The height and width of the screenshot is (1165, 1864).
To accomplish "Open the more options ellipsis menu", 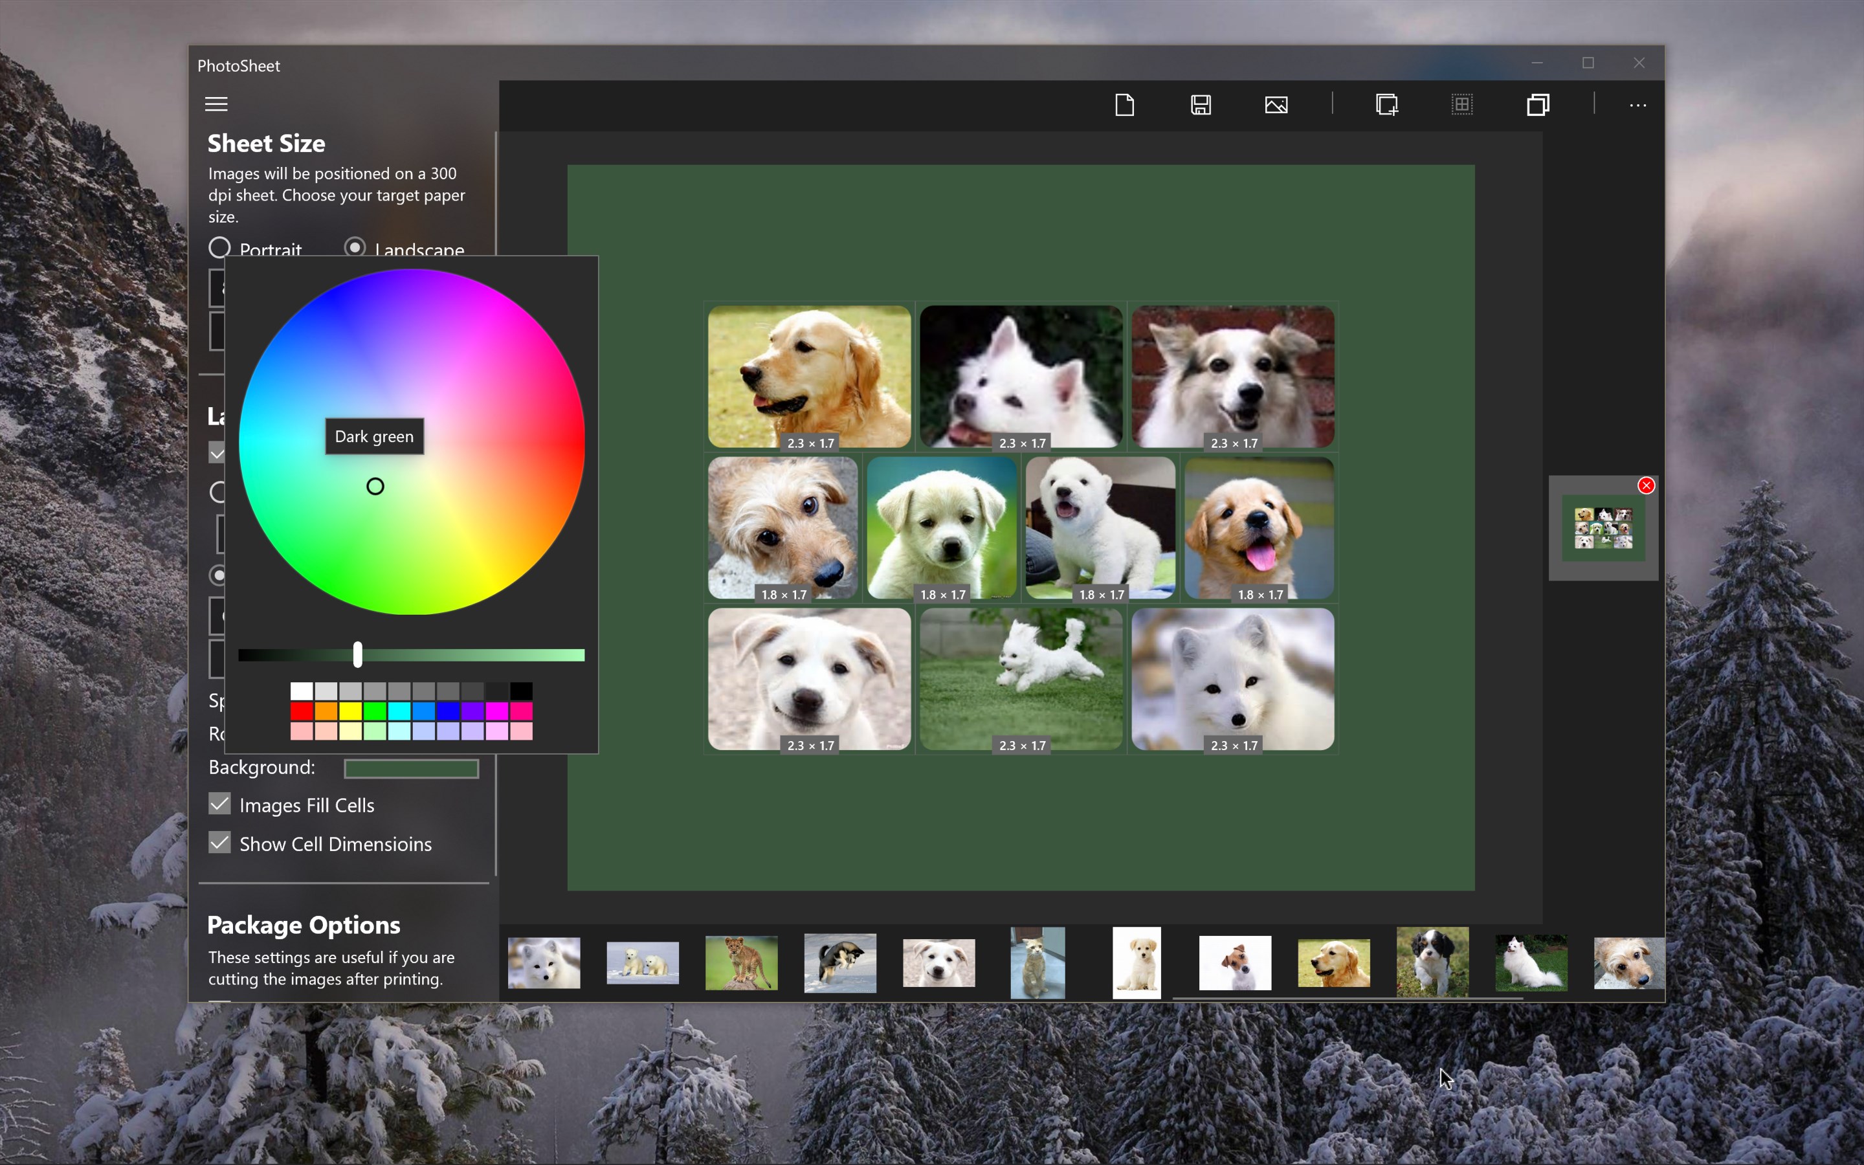I will click(x=1637, y=105).
